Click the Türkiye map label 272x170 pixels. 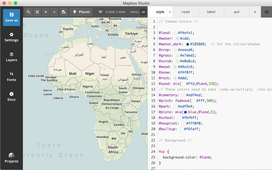click(131, 33)
